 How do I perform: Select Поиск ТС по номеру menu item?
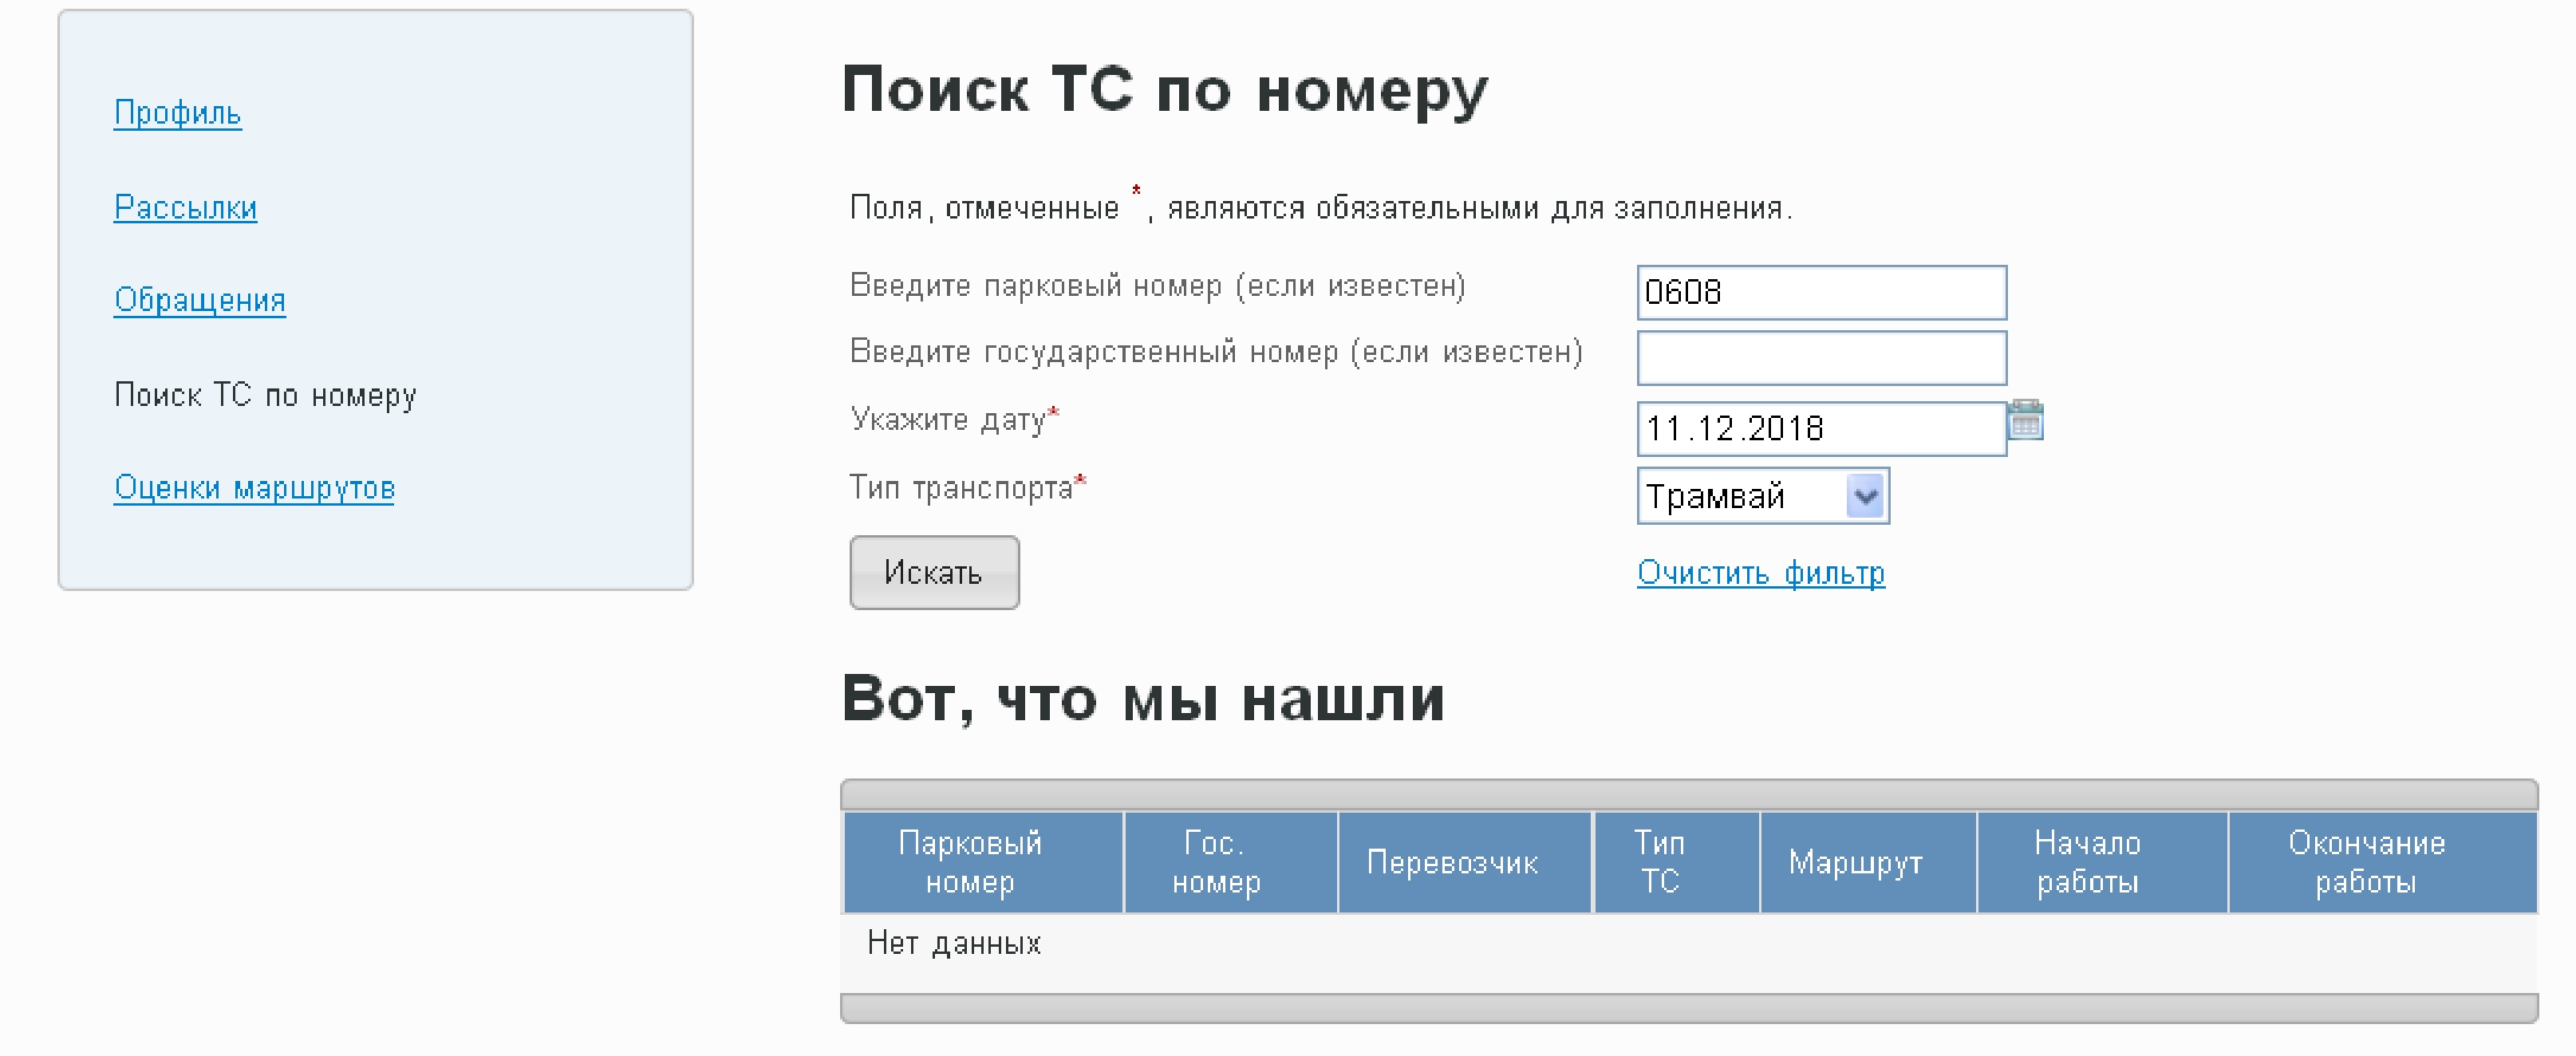265,395
